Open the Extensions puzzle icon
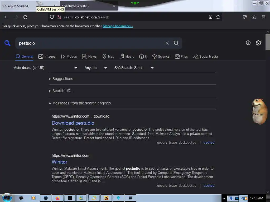Image resolution: width=270 pixels, height=202 pixels. tap(254, 17)
